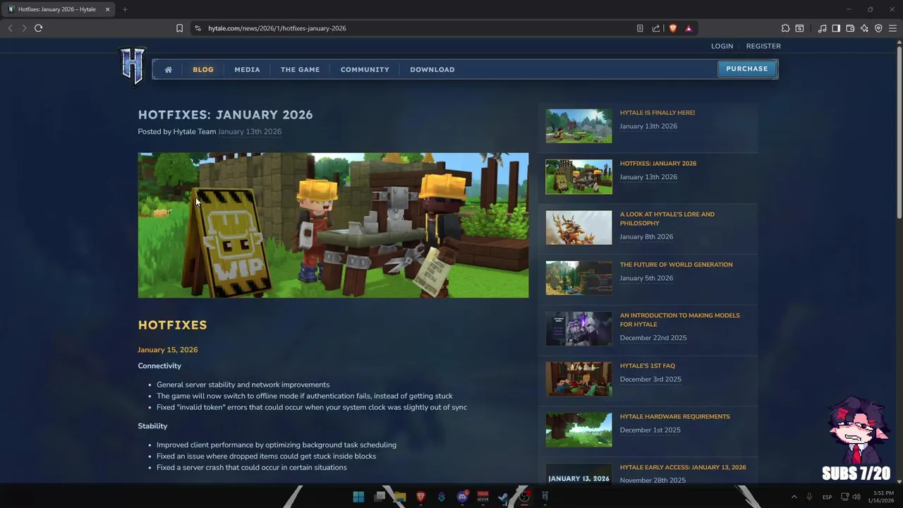Screen dimensions: 903x508
Task: Open the DOWNLOAD menu item
Action: click(432, 69)
